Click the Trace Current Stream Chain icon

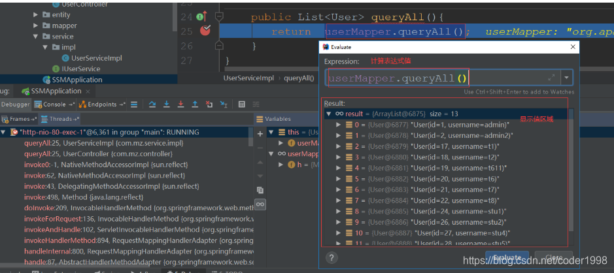[256, 104]
